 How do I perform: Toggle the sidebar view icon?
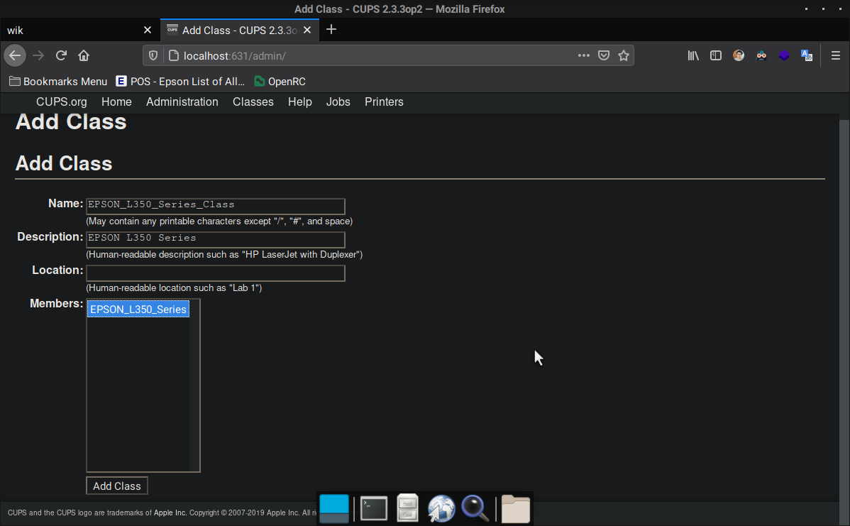[716, 55]
